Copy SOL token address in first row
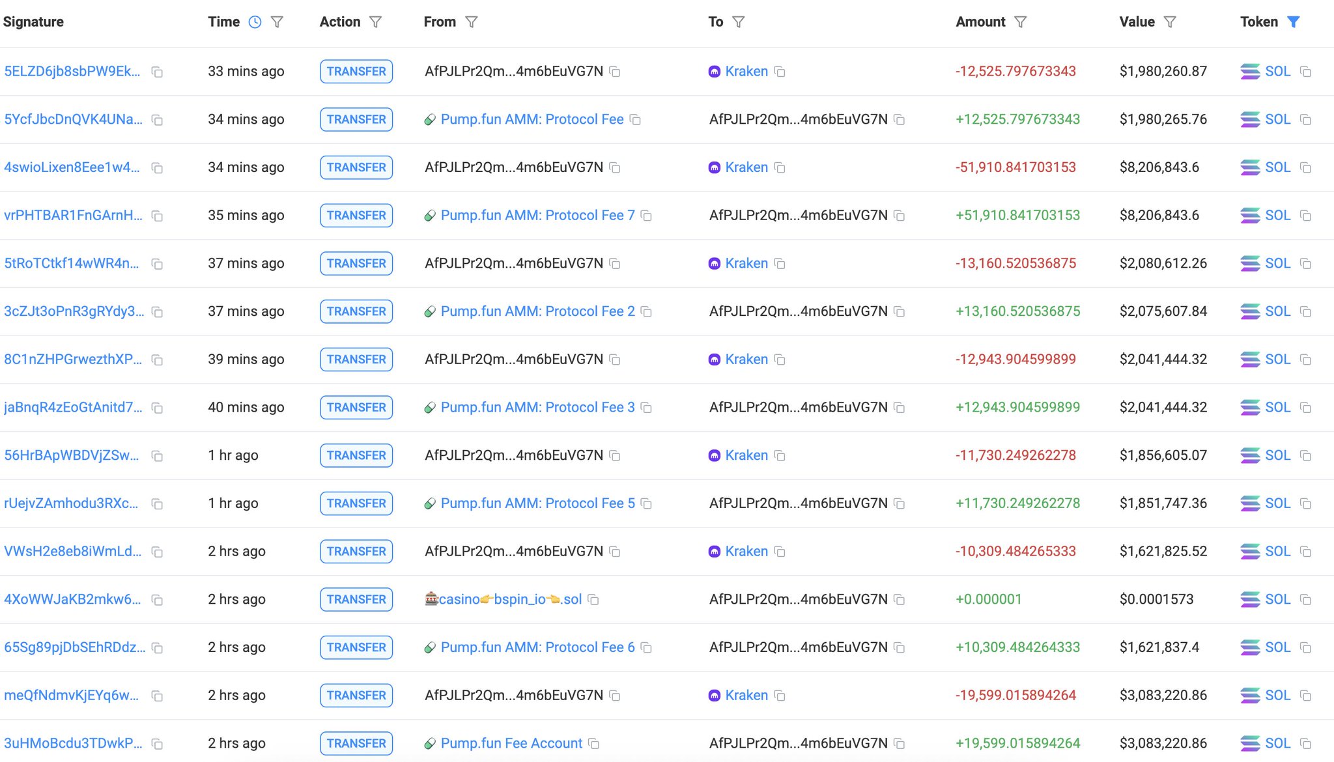Viewport: 1334px width, 762px height. pos(1305,72)
